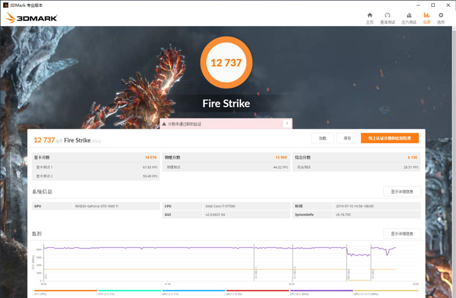Show detailed system information button
The image size is (456, 298).
[x=402, y=191]
